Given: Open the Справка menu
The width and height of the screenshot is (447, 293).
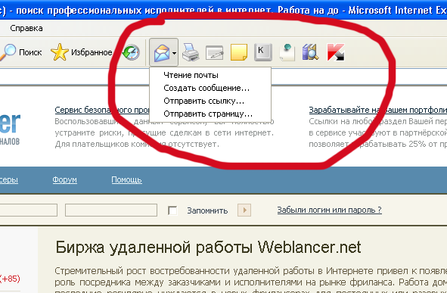Looking at the screenshot, I should point(26,28).
